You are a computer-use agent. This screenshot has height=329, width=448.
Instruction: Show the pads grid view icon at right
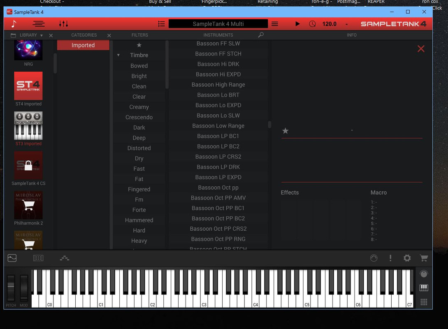coord(424,302)
